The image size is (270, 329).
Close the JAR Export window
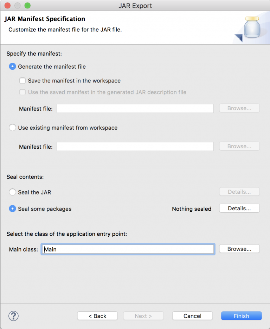coord(7,6)
